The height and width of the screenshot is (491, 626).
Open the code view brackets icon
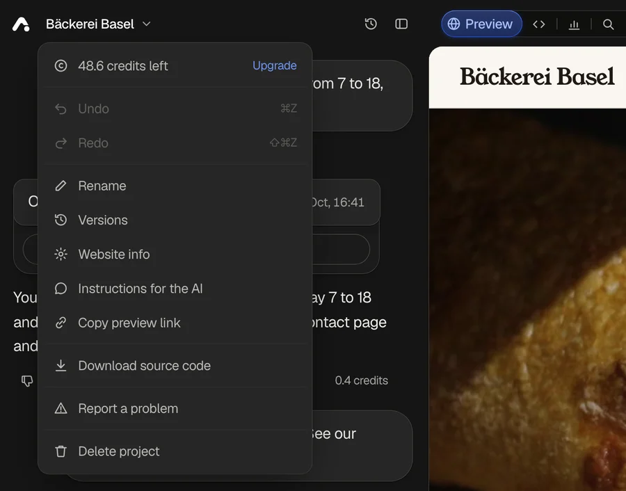(x=538, y=24)
